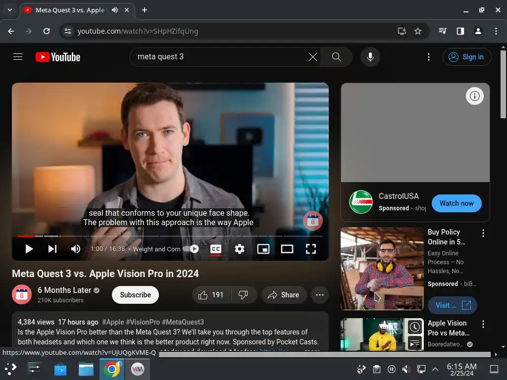Show hidden system tray icons arrow
The height and width of the screenshot is (380, 507).
[435, 369]
